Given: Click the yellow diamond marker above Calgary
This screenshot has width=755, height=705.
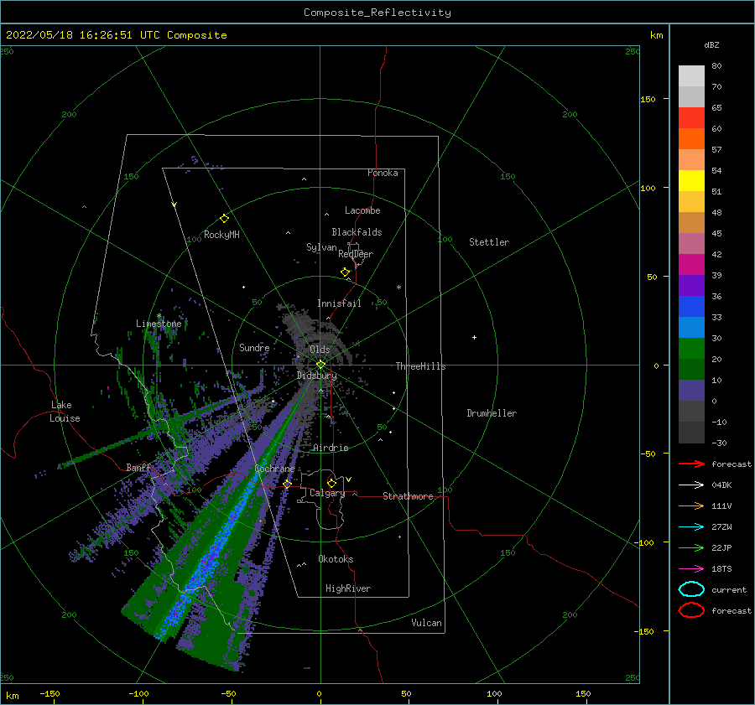Looking at the screenshot, I should click(331, 483).
